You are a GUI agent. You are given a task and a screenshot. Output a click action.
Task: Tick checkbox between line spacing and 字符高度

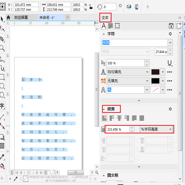point(137,129)
